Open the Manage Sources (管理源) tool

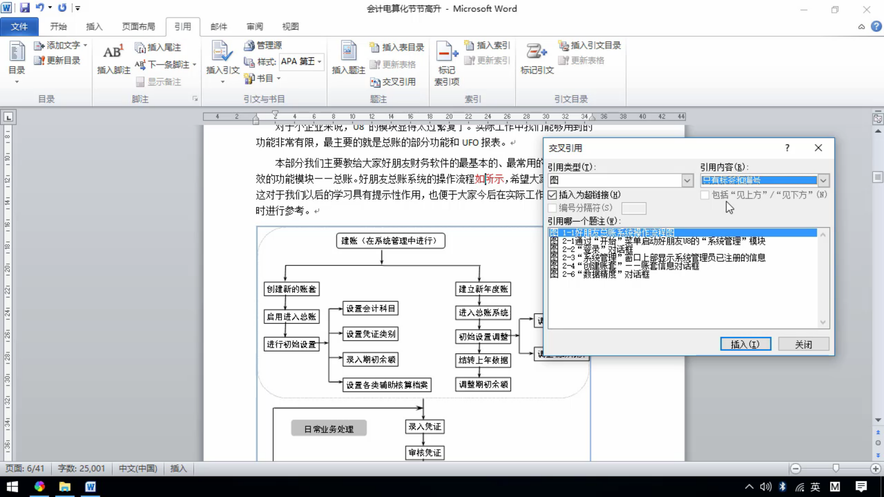point(263,45)
